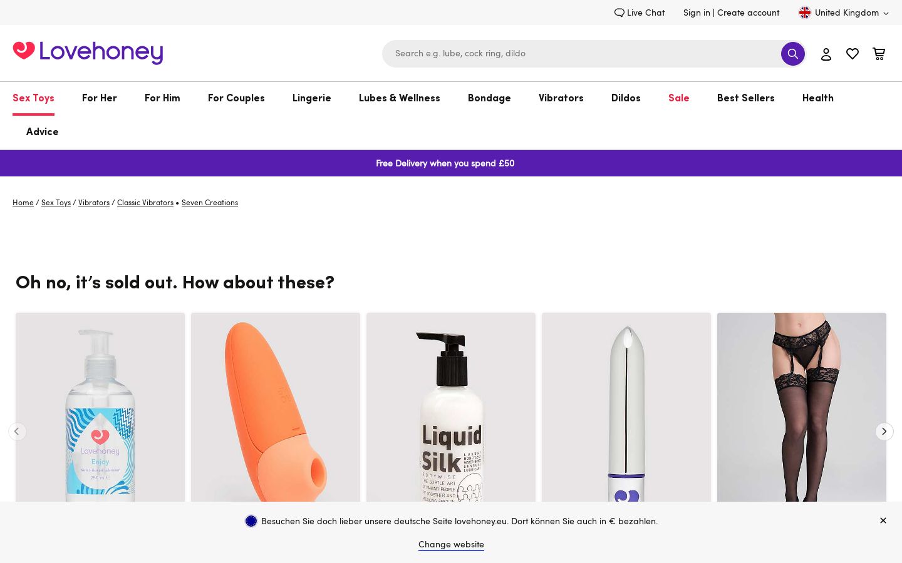The image size is (902, 563).
Task: Click the Change website link
Action: (451, 544)
